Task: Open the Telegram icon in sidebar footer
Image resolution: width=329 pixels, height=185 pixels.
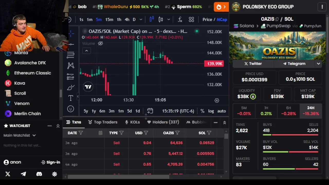Action: pos(23,174)
